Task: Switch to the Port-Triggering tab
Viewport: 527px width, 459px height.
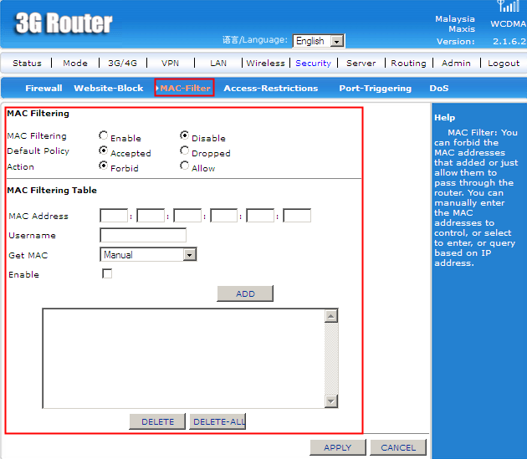Action: (375, 88)
